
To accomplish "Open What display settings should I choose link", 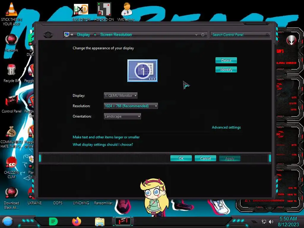I will pos(103,145).
